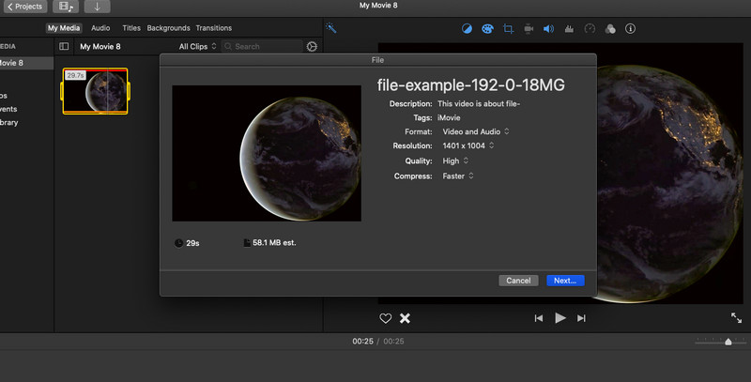Click the 29s duration text
Viewport: 751px width, 382px height.
192,243
